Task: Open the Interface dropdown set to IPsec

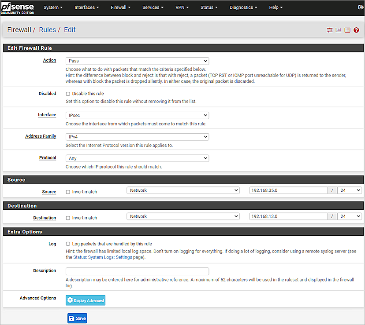Action: [137, 115]
